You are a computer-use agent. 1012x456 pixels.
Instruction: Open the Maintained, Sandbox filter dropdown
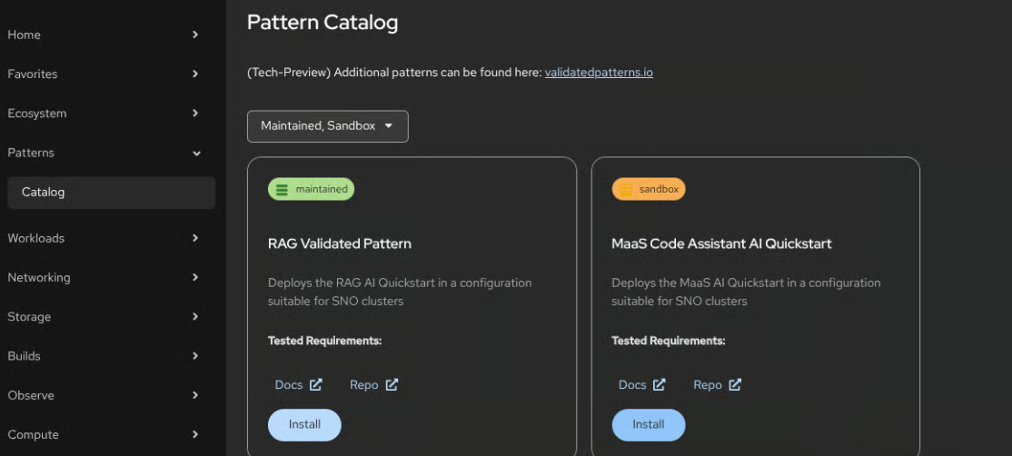[x=328, y=126]
